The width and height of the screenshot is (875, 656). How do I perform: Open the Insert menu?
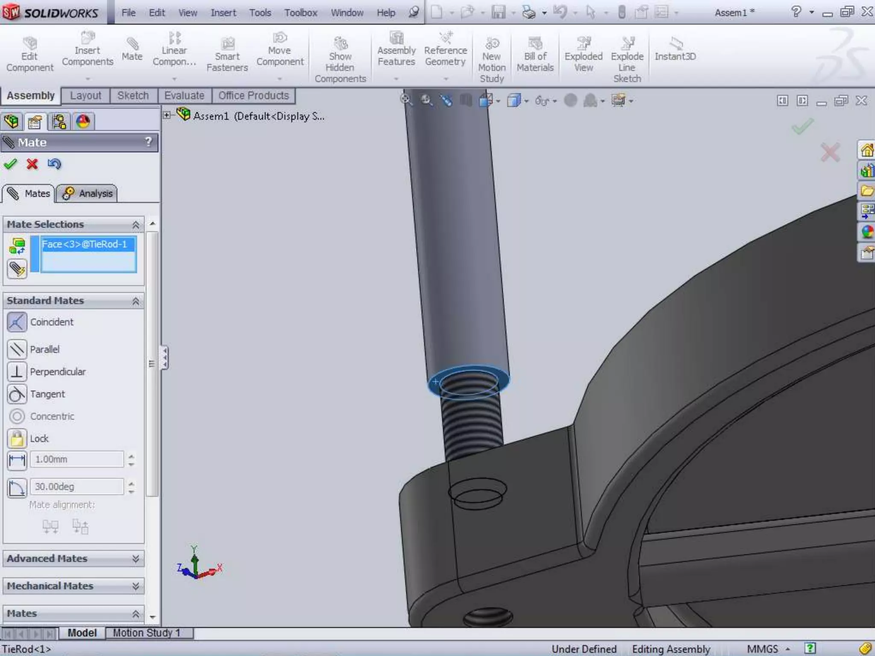click(x=223, y=13)
